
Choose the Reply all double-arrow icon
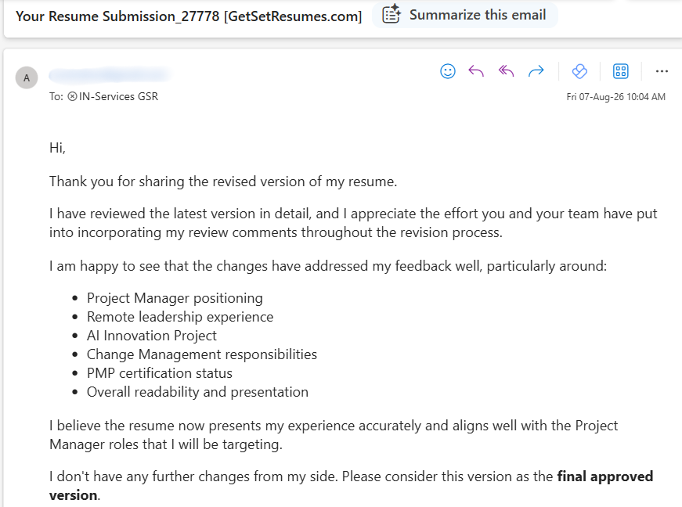click(x=507, y=71)
